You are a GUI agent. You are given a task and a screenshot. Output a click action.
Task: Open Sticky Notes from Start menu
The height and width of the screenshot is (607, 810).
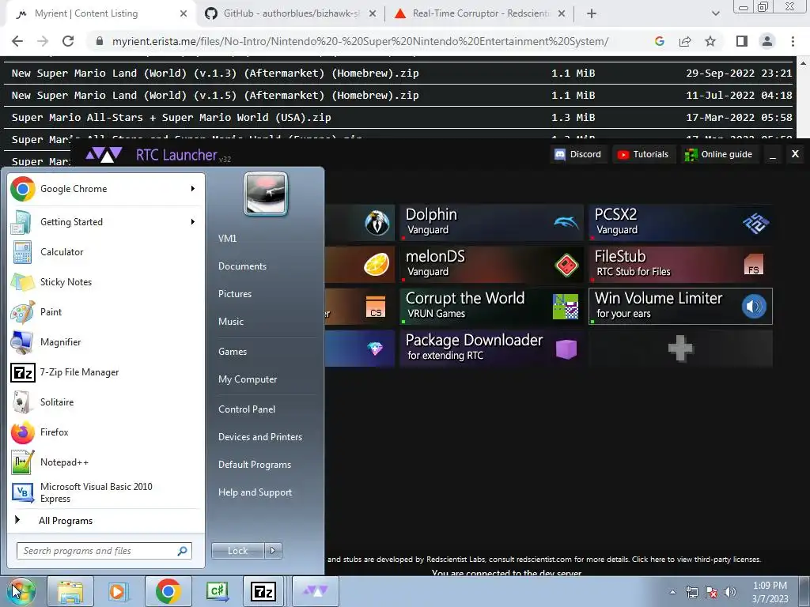pos(104,282)
